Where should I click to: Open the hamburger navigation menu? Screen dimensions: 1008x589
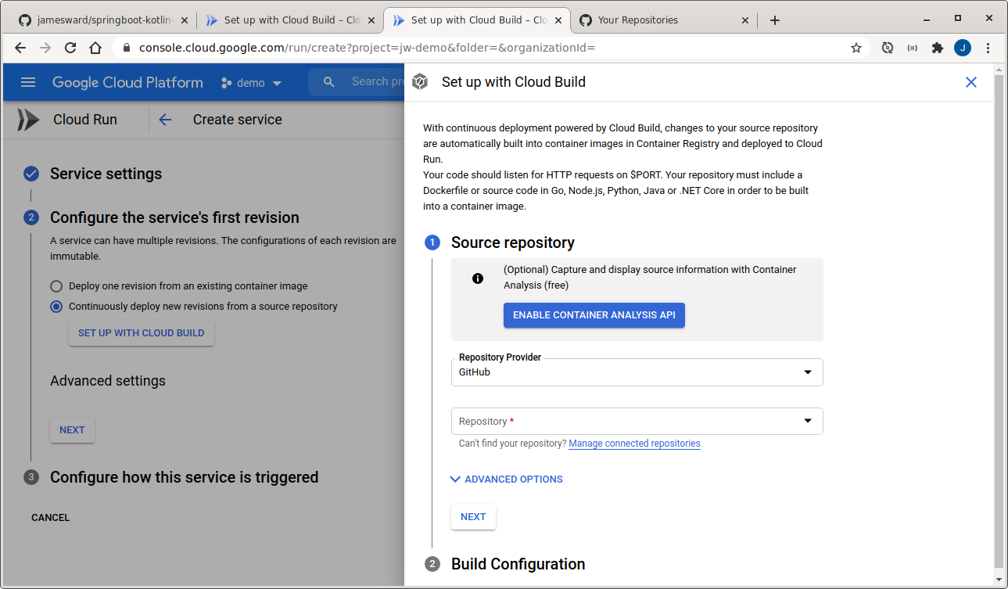pos(28,82)
